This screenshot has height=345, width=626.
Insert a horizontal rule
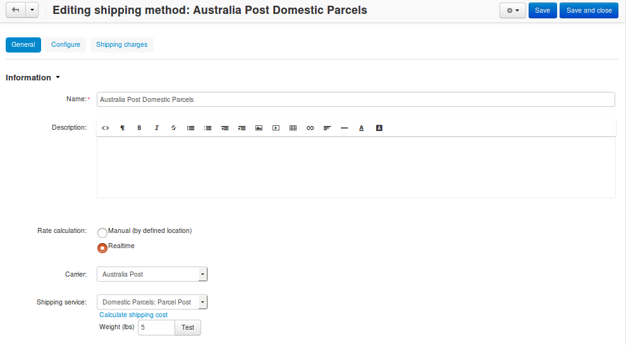coord(344,128)
